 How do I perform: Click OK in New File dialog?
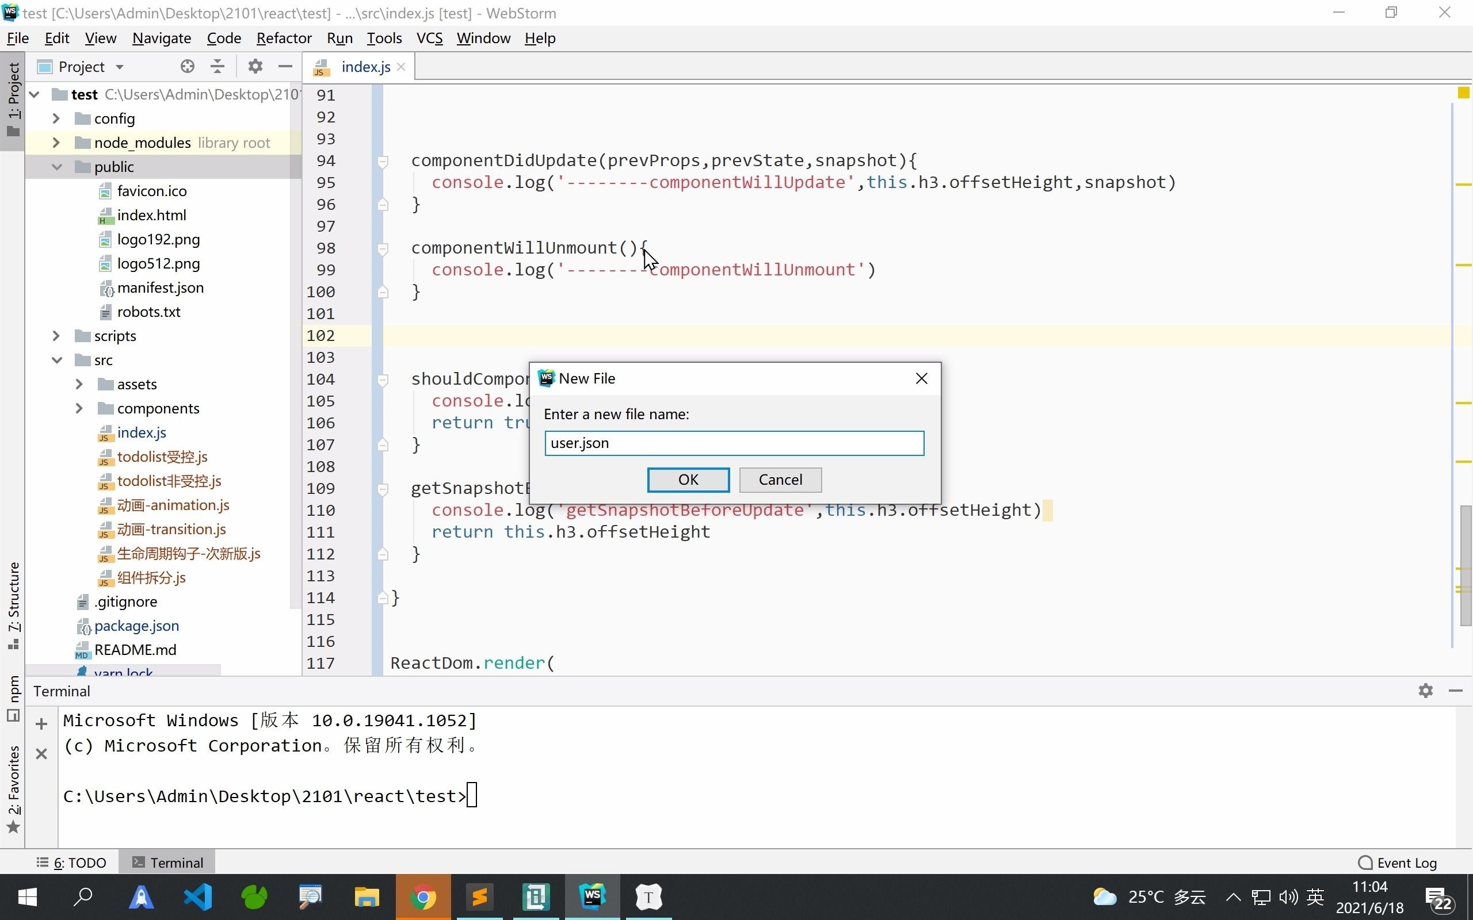coord(688,480)
